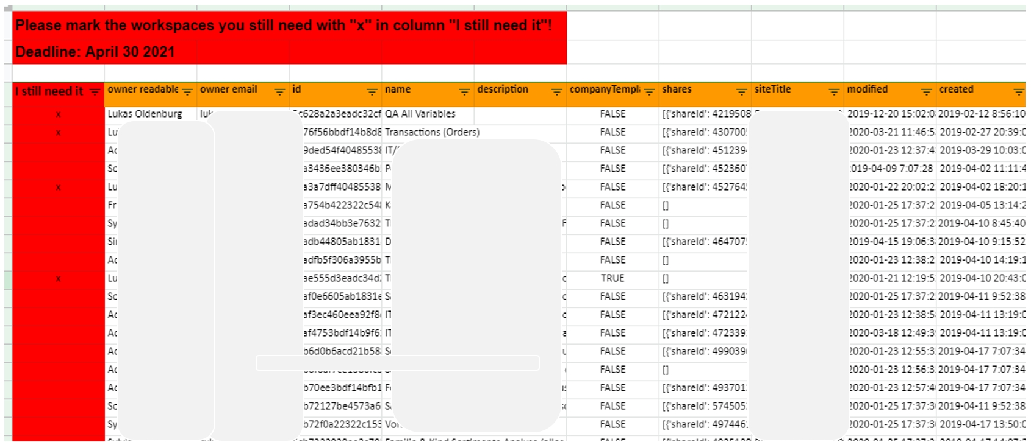Screen dimensions: 1031x442
Task: Open filter icon on 'shares' column header
Action: [742, 92]
